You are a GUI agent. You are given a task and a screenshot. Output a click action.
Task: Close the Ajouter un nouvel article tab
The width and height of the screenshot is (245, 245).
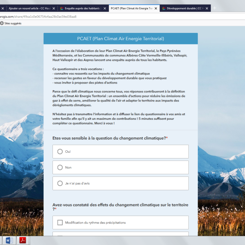click(54, 8)
